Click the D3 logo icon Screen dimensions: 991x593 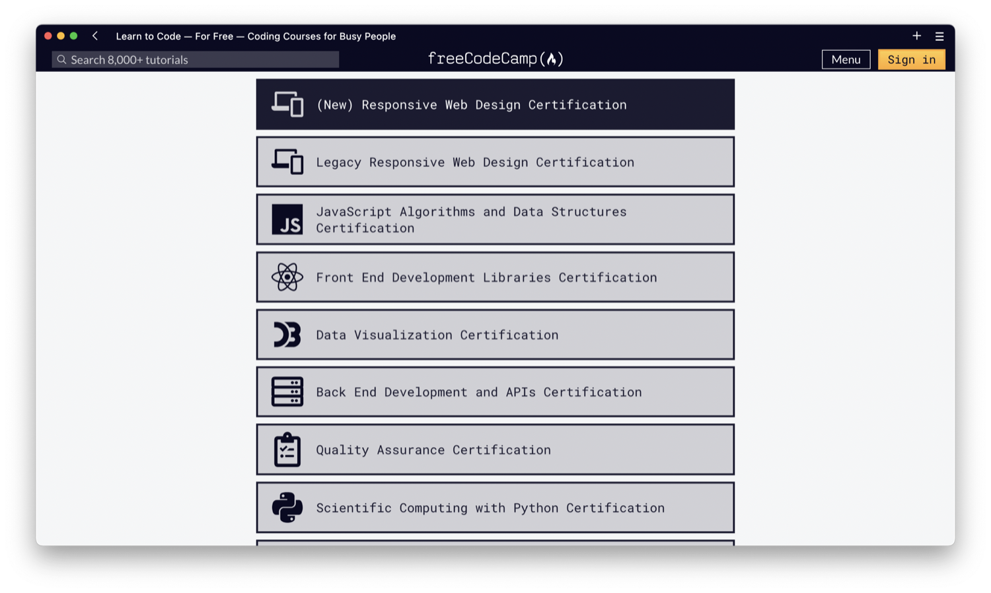coord(287,335)
